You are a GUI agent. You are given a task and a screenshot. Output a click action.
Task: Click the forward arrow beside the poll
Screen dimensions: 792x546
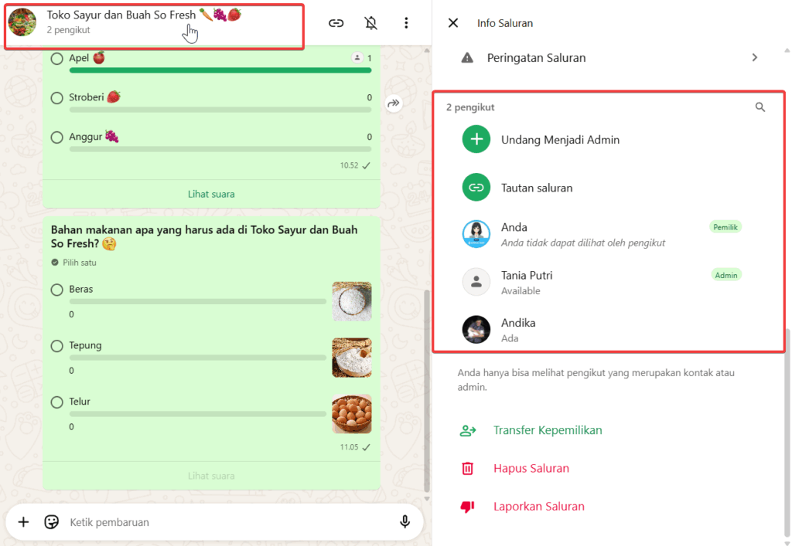coord(394,103)
